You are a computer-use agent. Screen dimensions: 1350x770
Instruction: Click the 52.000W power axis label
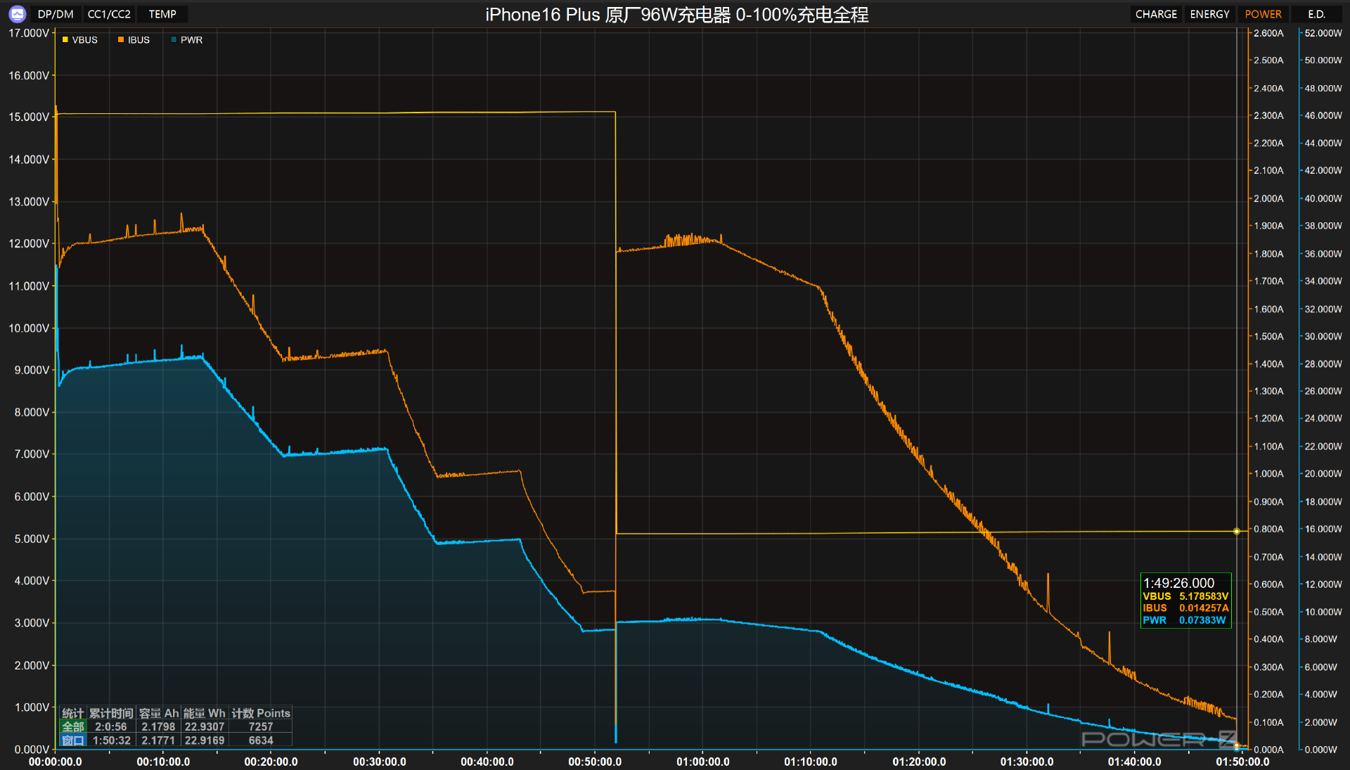1323,33
